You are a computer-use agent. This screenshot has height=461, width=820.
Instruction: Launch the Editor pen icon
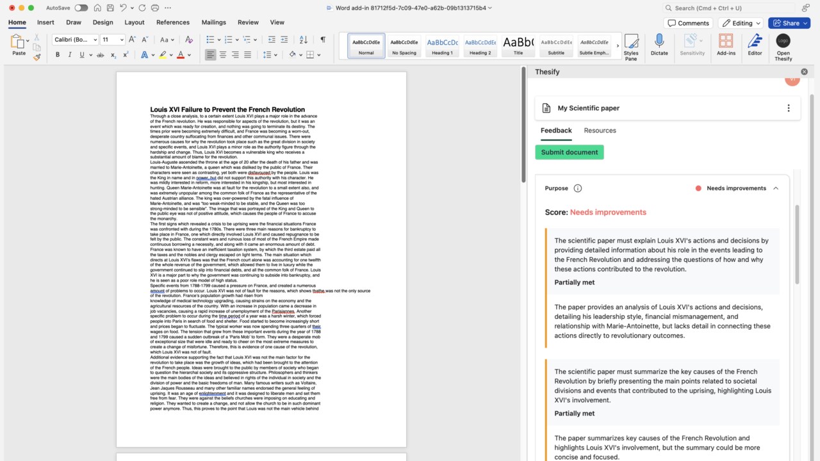pyautogui.click(x=755, y=45)
